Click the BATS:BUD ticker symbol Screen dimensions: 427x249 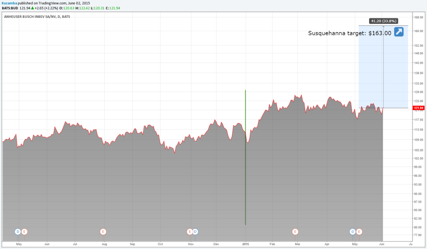click(10, 8)
